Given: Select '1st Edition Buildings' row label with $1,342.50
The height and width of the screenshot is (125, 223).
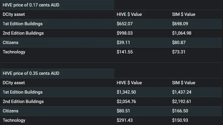Looking at the screenshot, I should (x=23, y=92).
